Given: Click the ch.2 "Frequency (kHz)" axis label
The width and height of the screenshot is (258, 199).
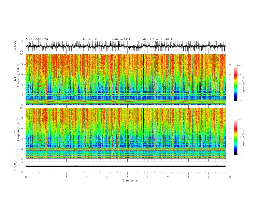Looking at the screenshot, I should tap(19, 129).
